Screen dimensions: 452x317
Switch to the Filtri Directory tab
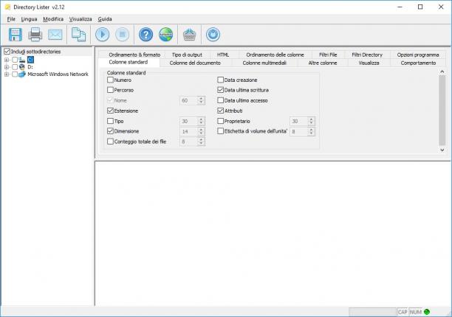click(367, 55)
